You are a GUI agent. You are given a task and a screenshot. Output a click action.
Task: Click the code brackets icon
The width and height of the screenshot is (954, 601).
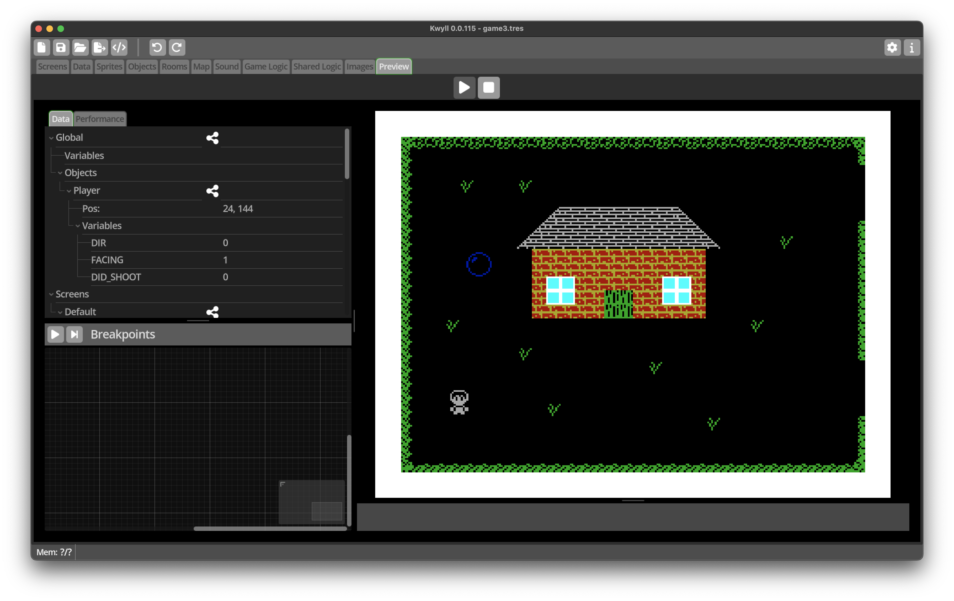coord(119,47)
